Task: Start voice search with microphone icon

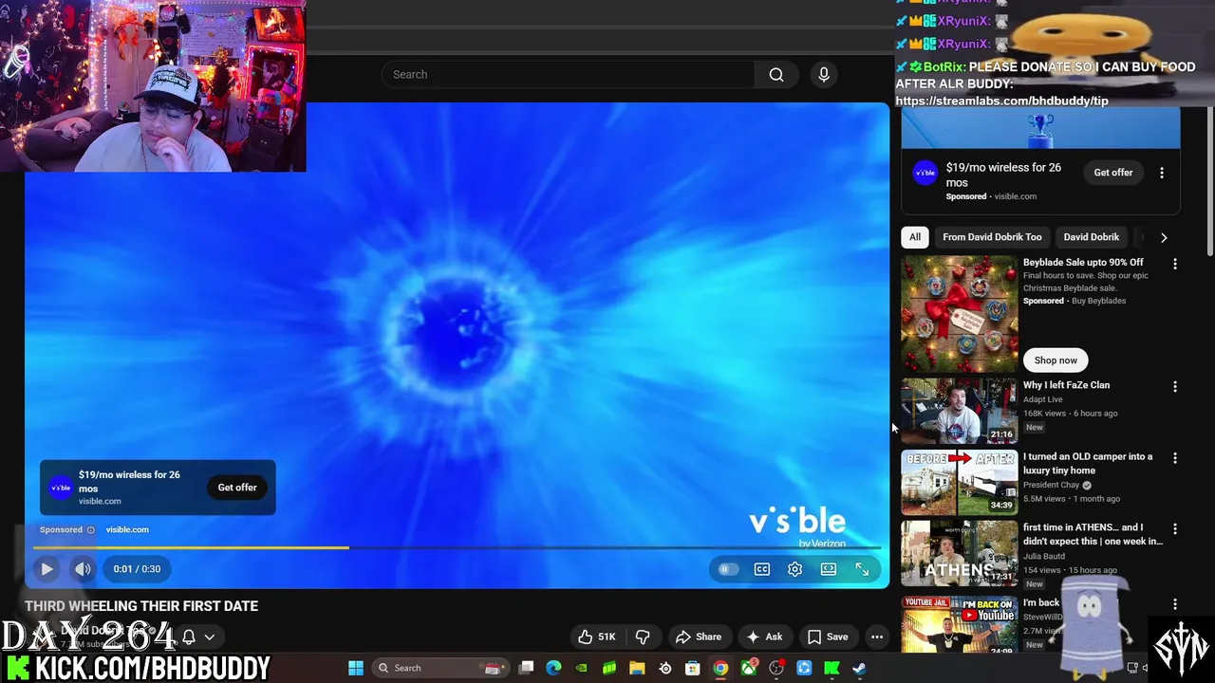Action: (x=824, y=74)
